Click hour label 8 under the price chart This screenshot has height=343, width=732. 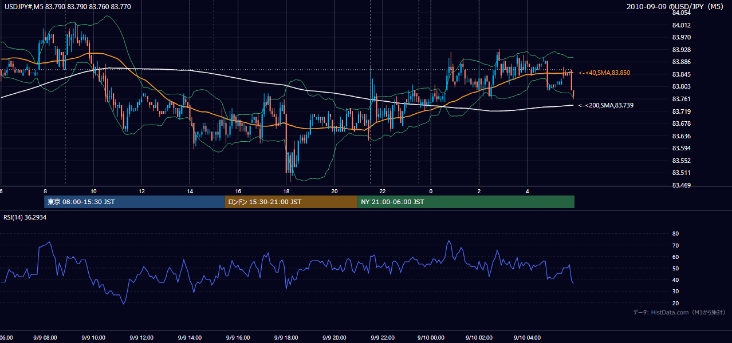point(45,192)
